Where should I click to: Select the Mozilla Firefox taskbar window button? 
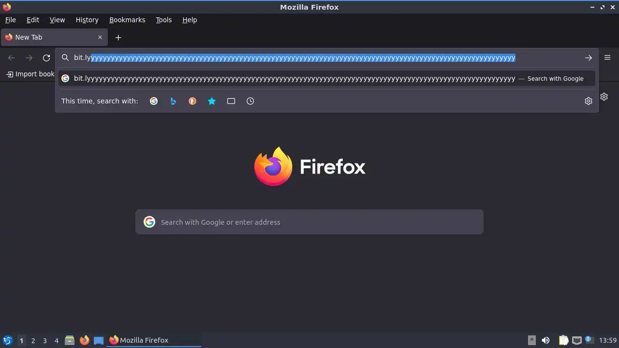tap(154, 340)
